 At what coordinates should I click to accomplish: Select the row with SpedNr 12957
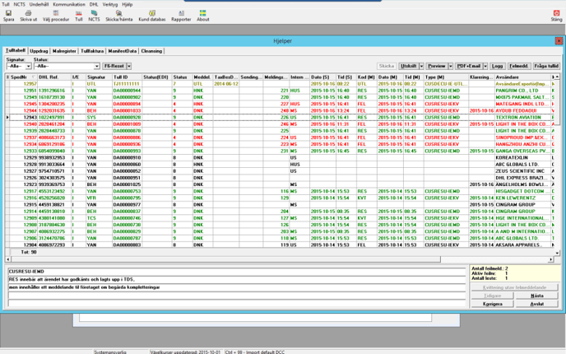279,84
